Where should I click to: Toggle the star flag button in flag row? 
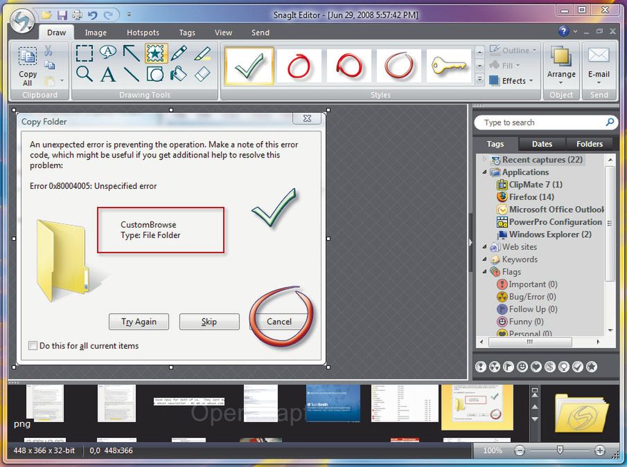tap(592, 367)
